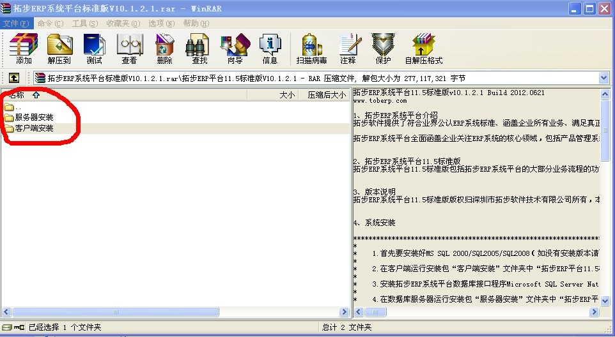This screenshot has width=615, height=337.
Task: Start 扫描病毒 virus scan
Action: (311, 49)
